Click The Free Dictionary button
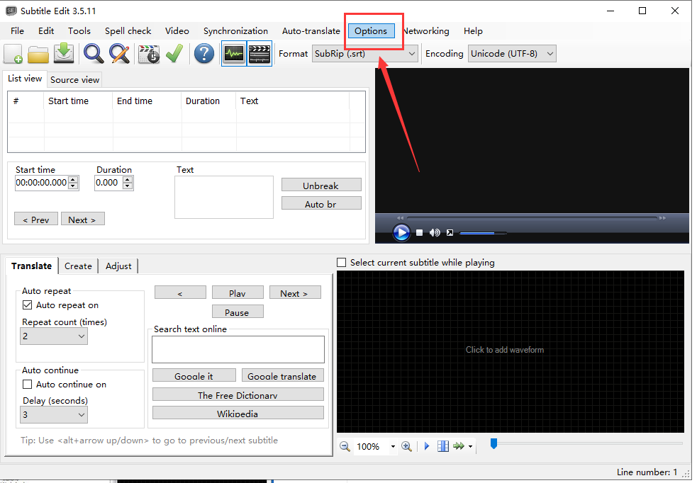The height and width of the screenshot is (483, 697). [238, 394]
